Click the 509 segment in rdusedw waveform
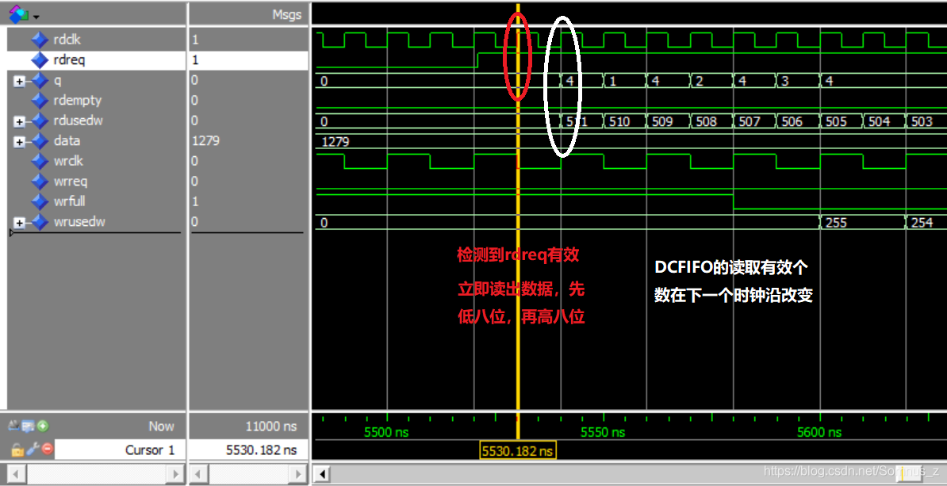The width and height of the screenshot is (947, 486). (x=668, y=121)
